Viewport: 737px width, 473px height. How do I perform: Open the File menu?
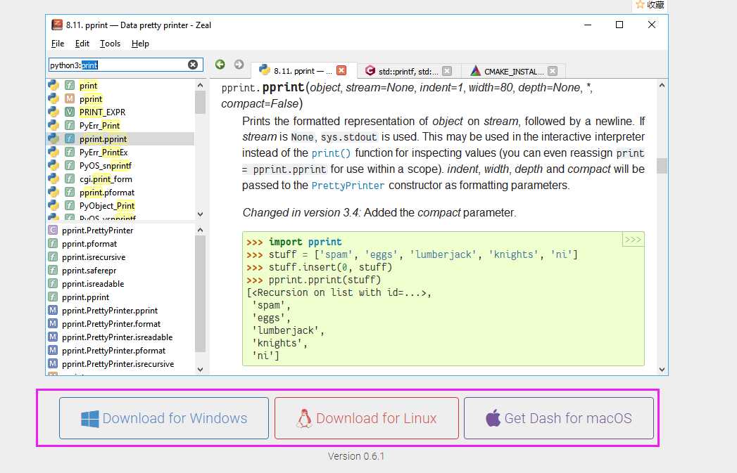click(x=57, y=44)
